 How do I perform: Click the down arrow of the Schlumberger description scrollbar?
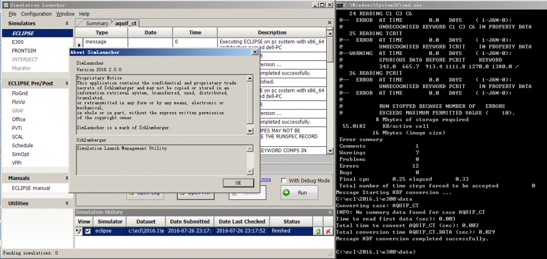click(x=250, y=171)
